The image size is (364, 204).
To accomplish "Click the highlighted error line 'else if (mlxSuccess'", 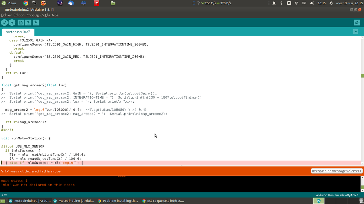I will point(181,163).
